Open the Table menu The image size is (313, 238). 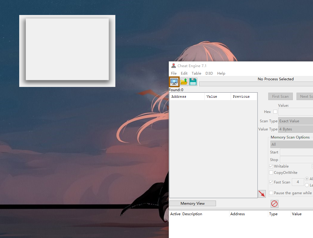coord(196,73)
